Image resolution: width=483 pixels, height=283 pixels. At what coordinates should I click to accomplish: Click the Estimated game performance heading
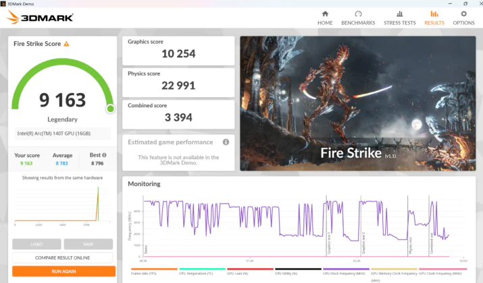(x=170, y=142)
